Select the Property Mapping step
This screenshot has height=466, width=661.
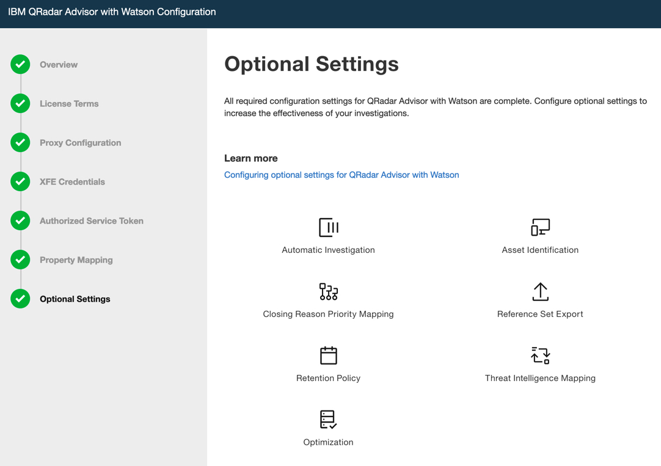(76, 260)
